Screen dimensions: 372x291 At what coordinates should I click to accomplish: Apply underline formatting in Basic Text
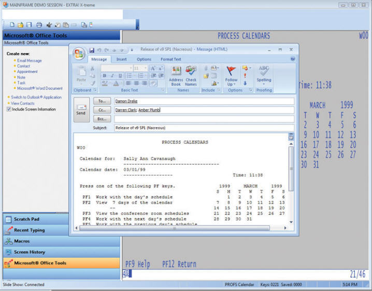point(120,76)
